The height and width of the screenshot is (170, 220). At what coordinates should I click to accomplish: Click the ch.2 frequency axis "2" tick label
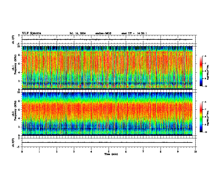pyautogui.click(x=19, y=127)
